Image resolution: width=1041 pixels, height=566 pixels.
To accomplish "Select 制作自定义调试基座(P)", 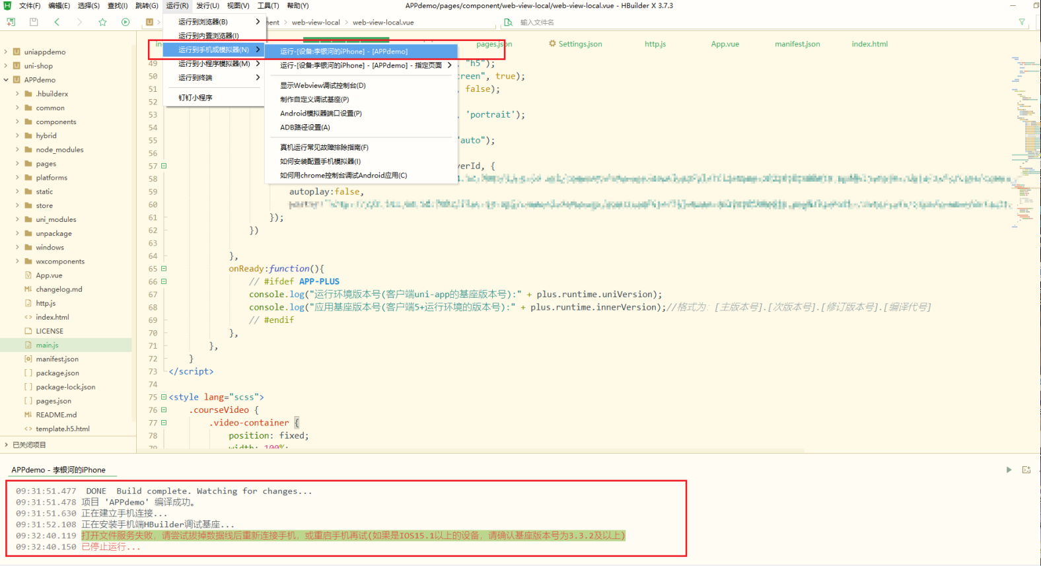I will coord(361,99).
